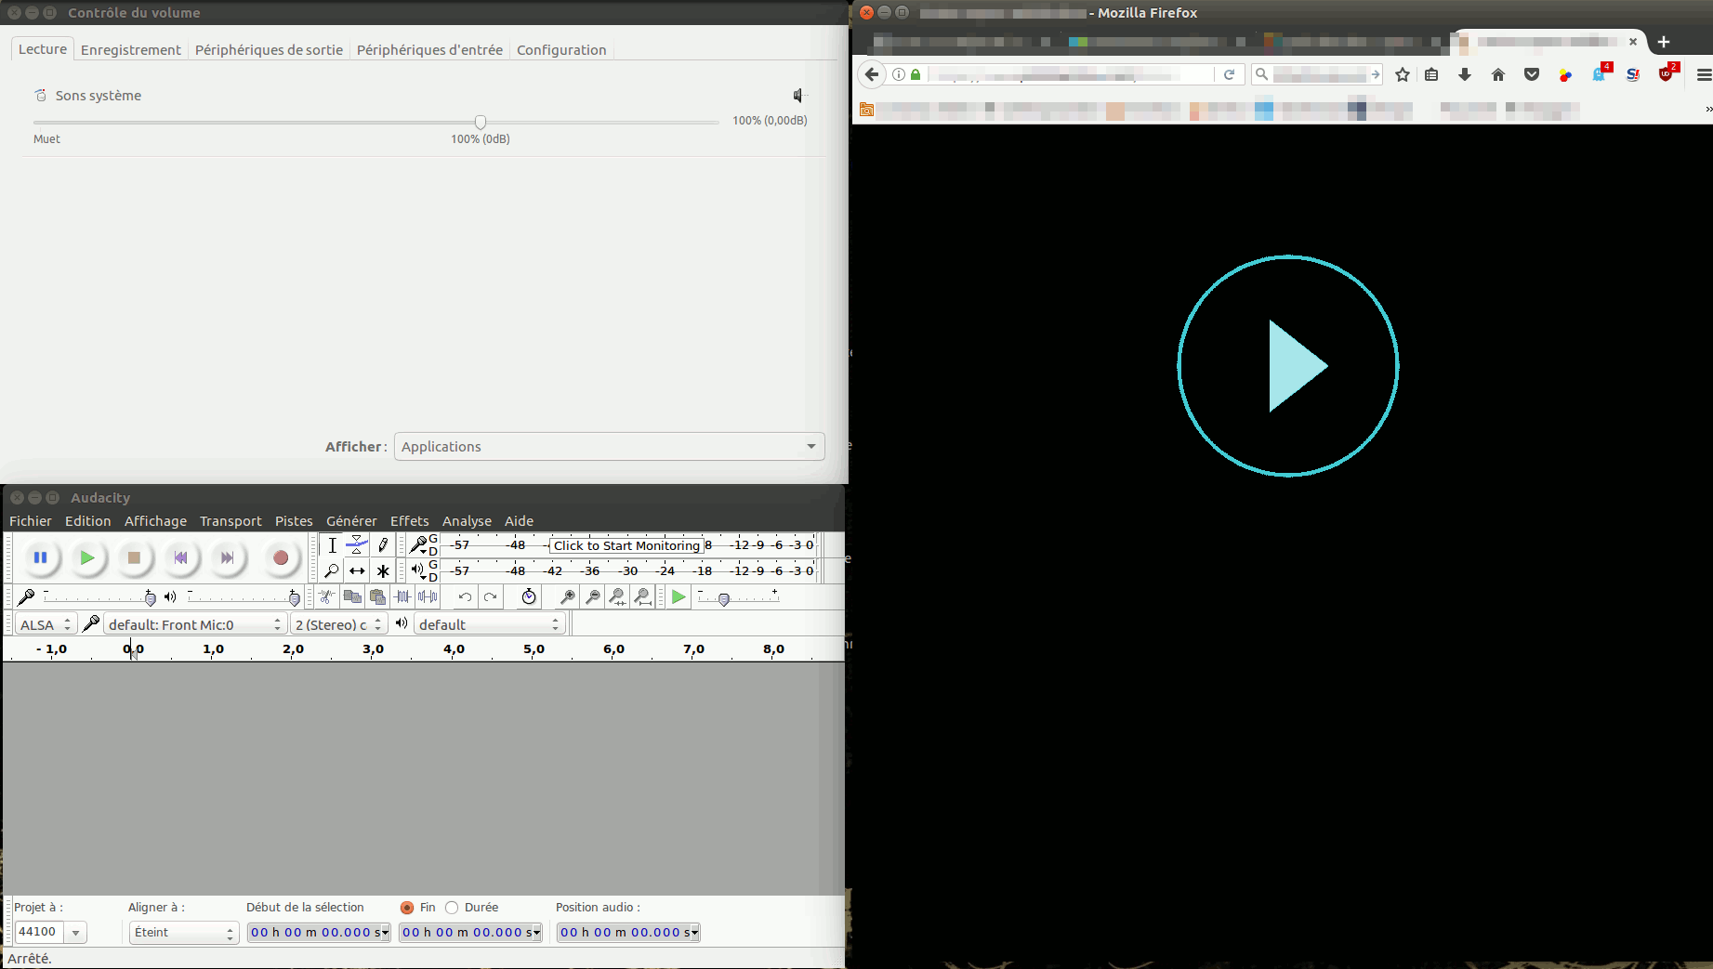Screen dimensions: 1713x969
Task: Click the Record button in Audacity
Action: click(x=280, y=557)
